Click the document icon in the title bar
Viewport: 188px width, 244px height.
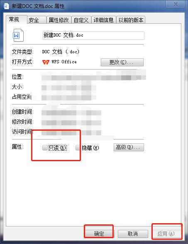coord(6,6)
